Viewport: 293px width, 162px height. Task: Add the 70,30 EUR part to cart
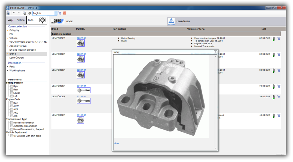279,86
